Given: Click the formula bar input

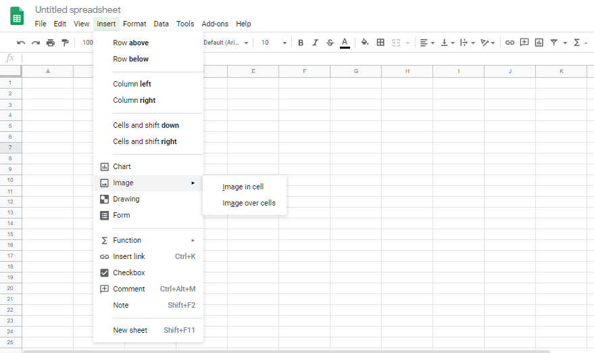Looking at the screenshot, I should 307,58.
